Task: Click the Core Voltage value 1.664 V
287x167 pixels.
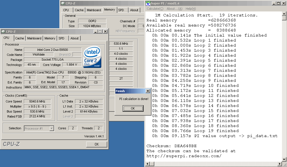Action: pos(72,65)
